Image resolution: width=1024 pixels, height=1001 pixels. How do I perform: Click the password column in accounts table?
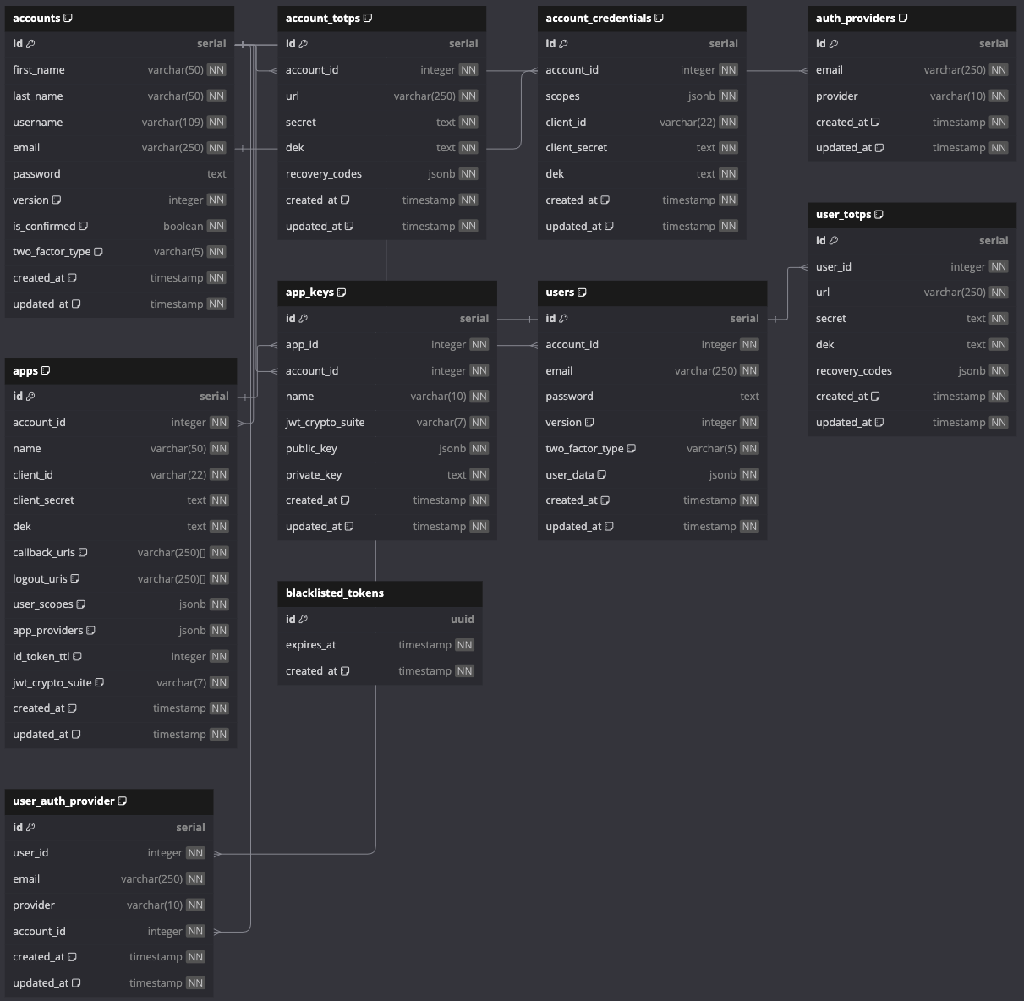(x=119, y=174)
